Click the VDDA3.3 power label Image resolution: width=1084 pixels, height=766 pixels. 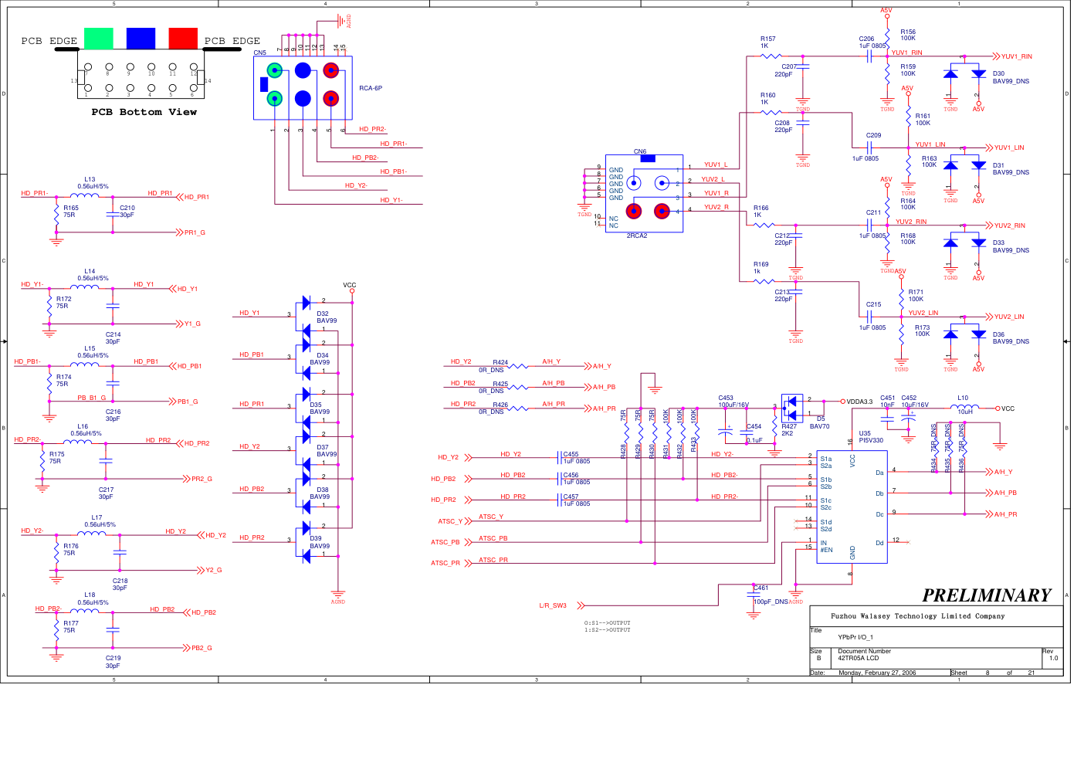[x=859, y=402]
